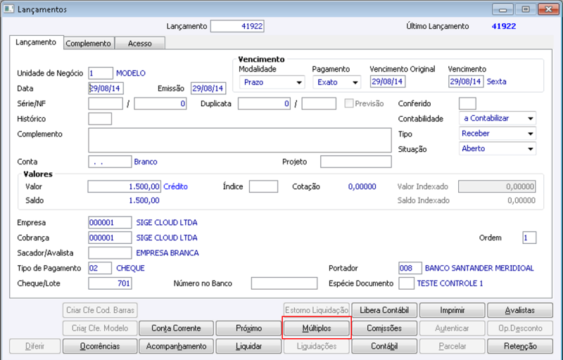Click the Cobrança code field

[x=110, y=238]
